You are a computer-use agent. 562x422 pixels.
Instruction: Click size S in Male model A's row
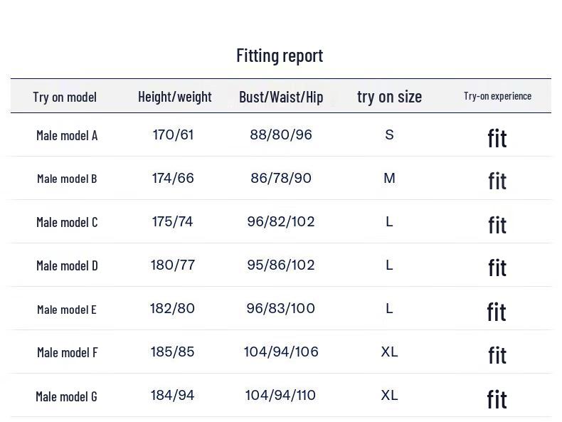(389, 134)
